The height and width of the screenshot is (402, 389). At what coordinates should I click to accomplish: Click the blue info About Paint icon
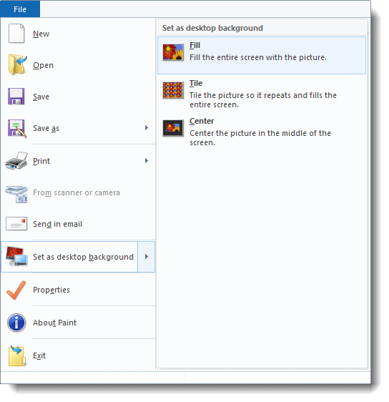[16, 323]
